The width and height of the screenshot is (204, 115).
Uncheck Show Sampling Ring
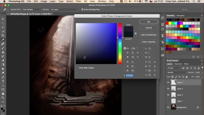pos(82,9)
